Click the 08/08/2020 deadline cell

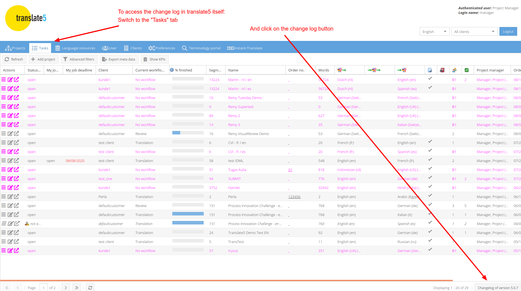point(75,161)
